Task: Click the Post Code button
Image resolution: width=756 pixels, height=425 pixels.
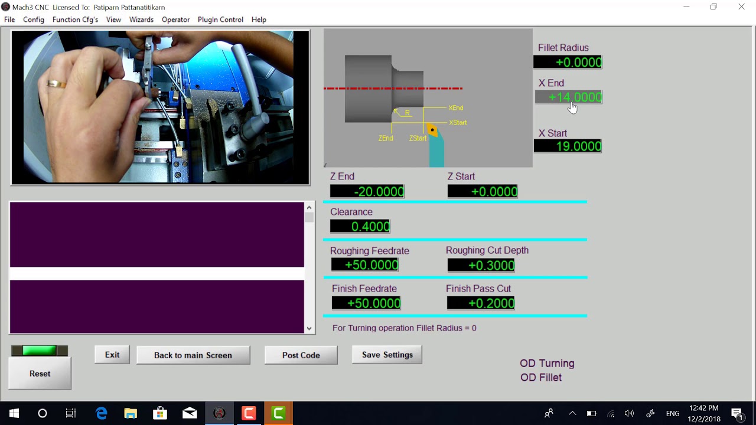Action: 301,355
